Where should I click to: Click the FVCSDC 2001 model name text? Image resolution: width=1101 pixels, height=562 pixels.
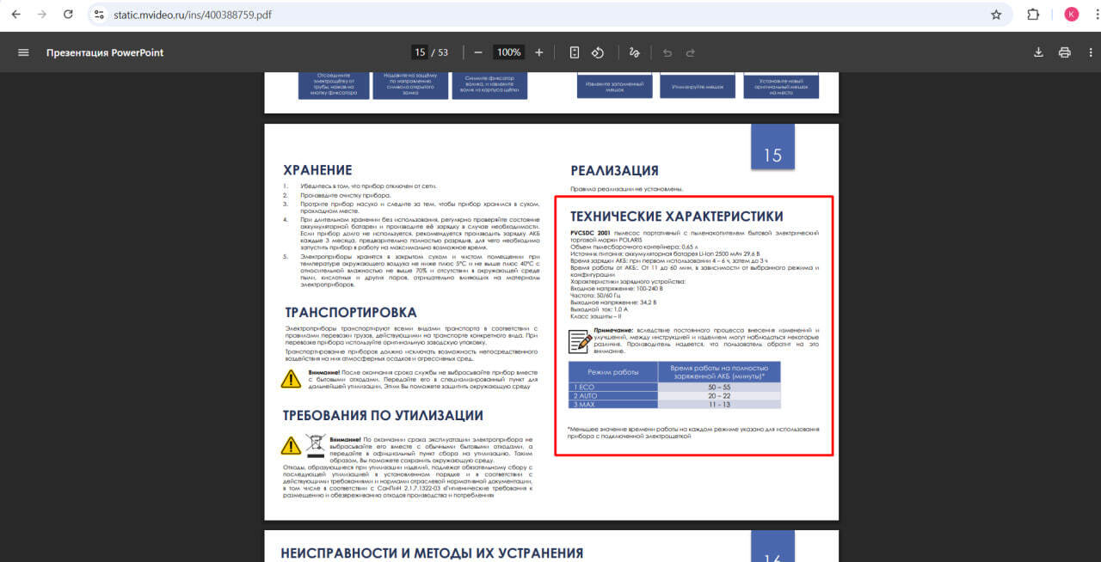(x=590, y=233)
